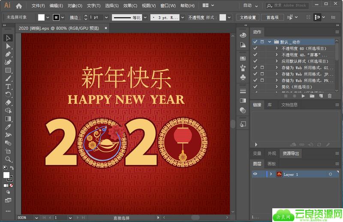Open the Transparency panel icon
343x222 pixels.
click(243, 111)
